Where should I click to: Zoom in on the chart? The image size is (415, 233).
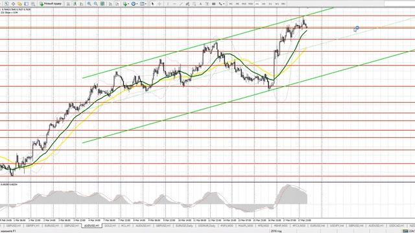pos(89,4)
